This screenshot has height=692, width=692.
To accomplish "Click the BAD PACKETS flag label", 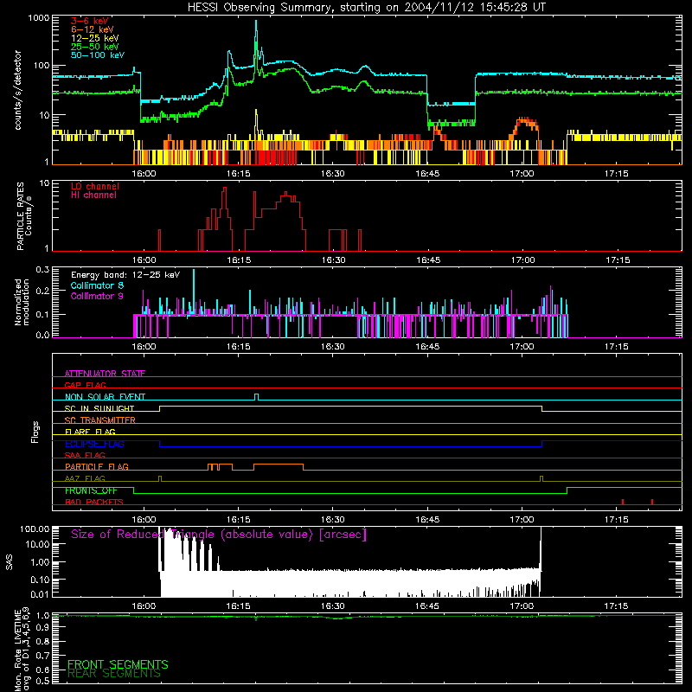I will tap(94, 502).
